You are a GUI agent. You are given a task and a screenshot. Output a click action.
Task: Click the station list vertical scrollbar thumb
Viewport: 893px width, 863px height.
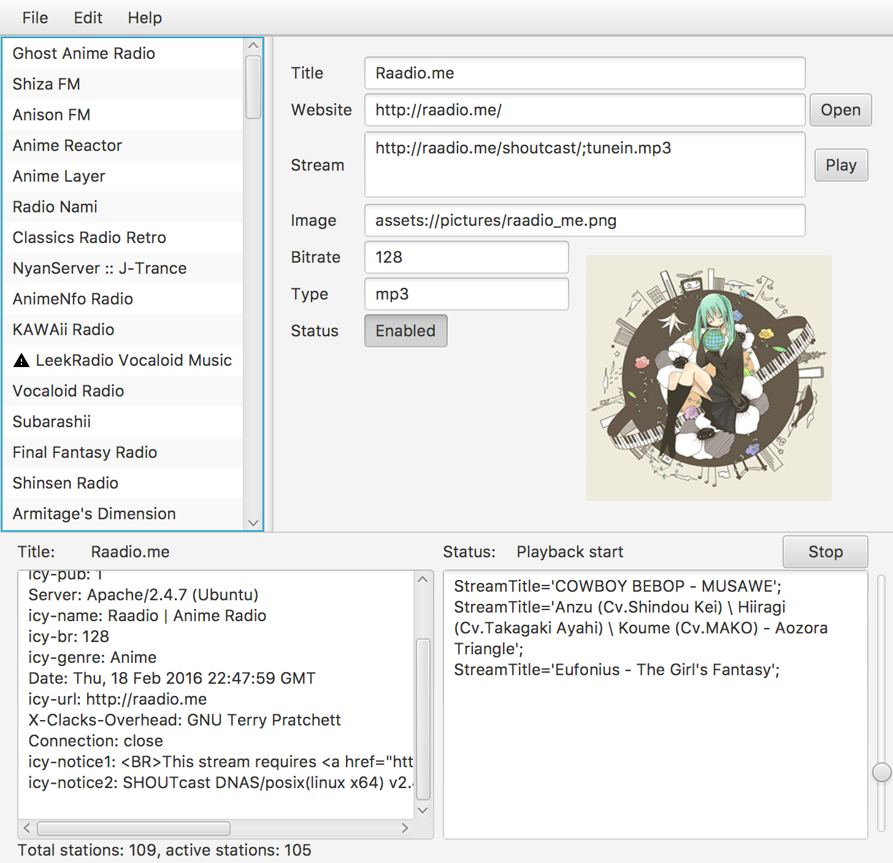coord(253,87)
